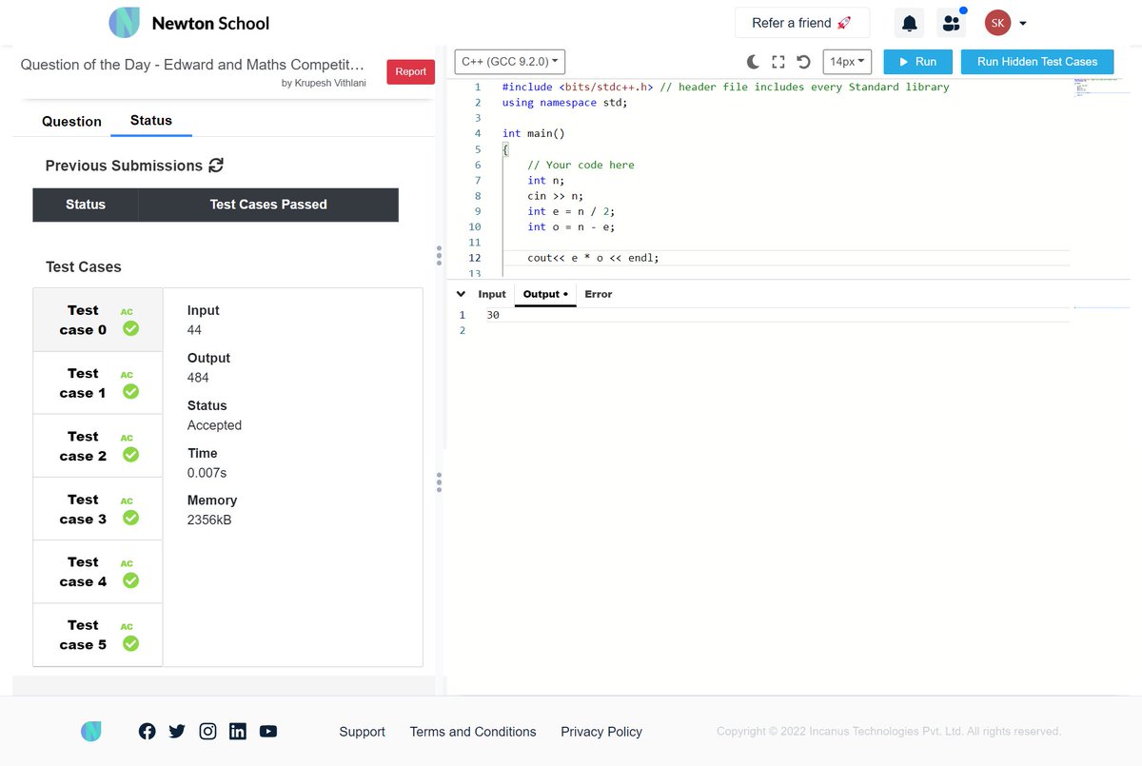The width and height of the screenshot is (1142, 766).
Task: Click the Newton School logo icon
Action: tap(124, 23)
